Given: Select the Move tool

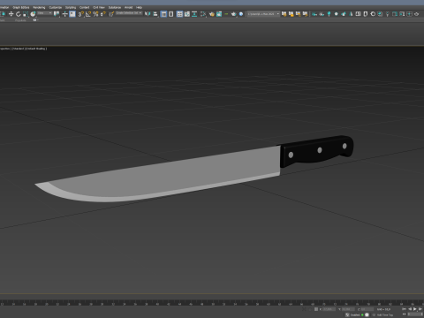Looking at the screenshot, I should tap(11, 14).
